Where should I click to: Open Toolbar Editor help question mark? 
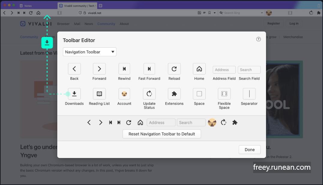258,39
